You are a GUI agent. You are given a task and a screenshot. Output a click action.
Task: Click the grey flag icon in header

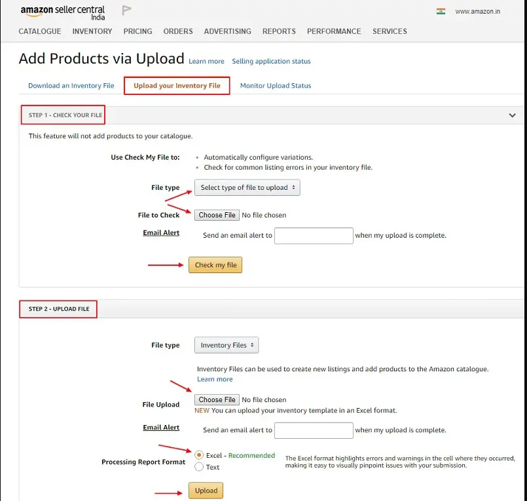[126, 10]
